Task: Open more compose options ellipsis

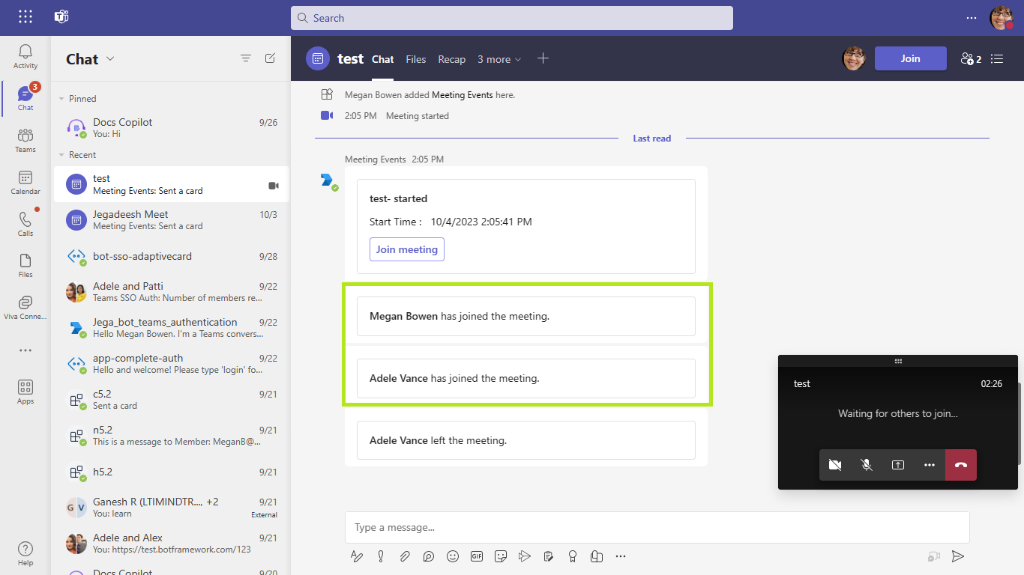Action: point(621,556)
